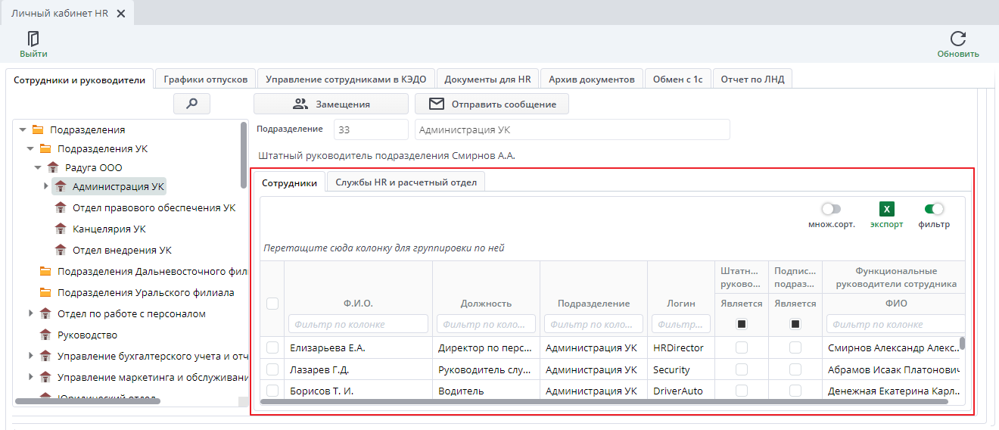This screenshot has width=999, height=430.
Task: Expand Отдел по работе с персоналом
Action: [30, 313]
